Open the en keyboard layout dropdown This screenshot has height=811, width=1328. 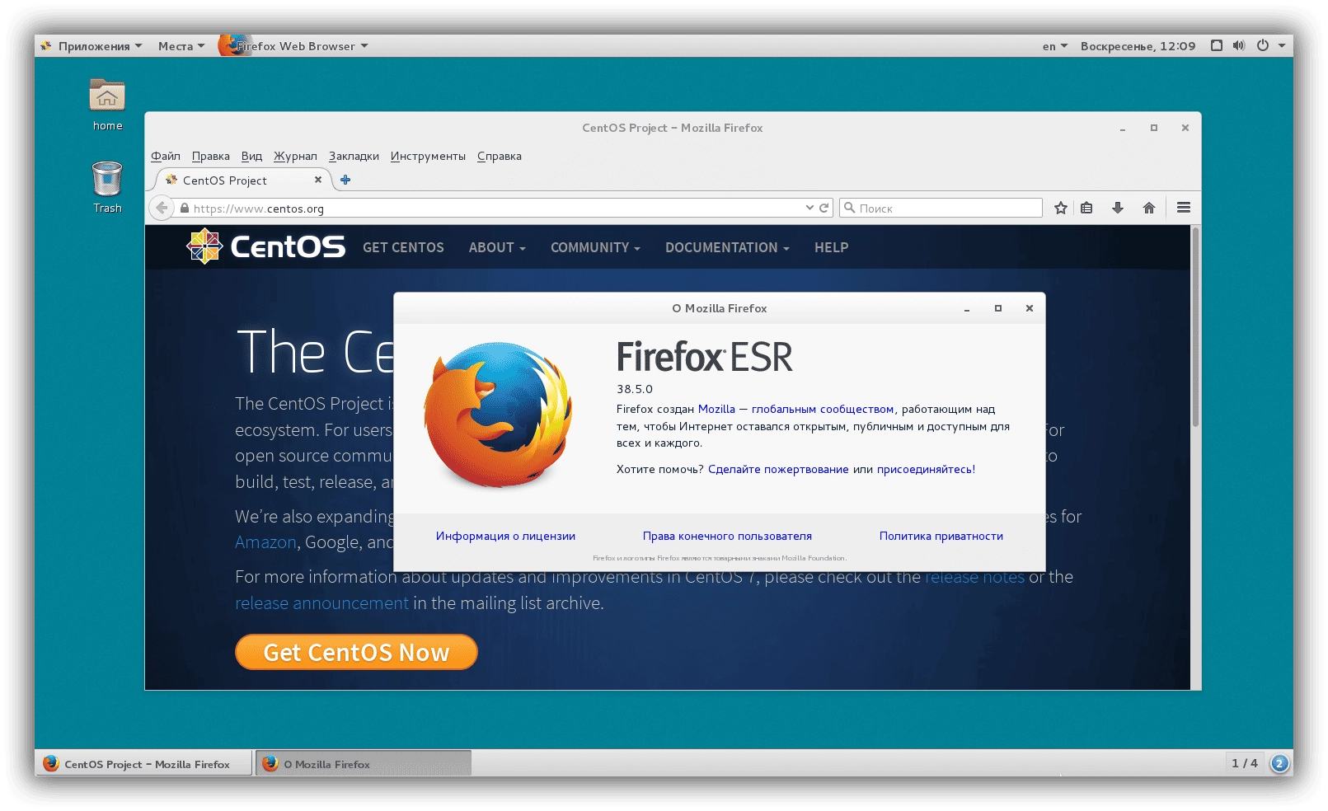1054,46
